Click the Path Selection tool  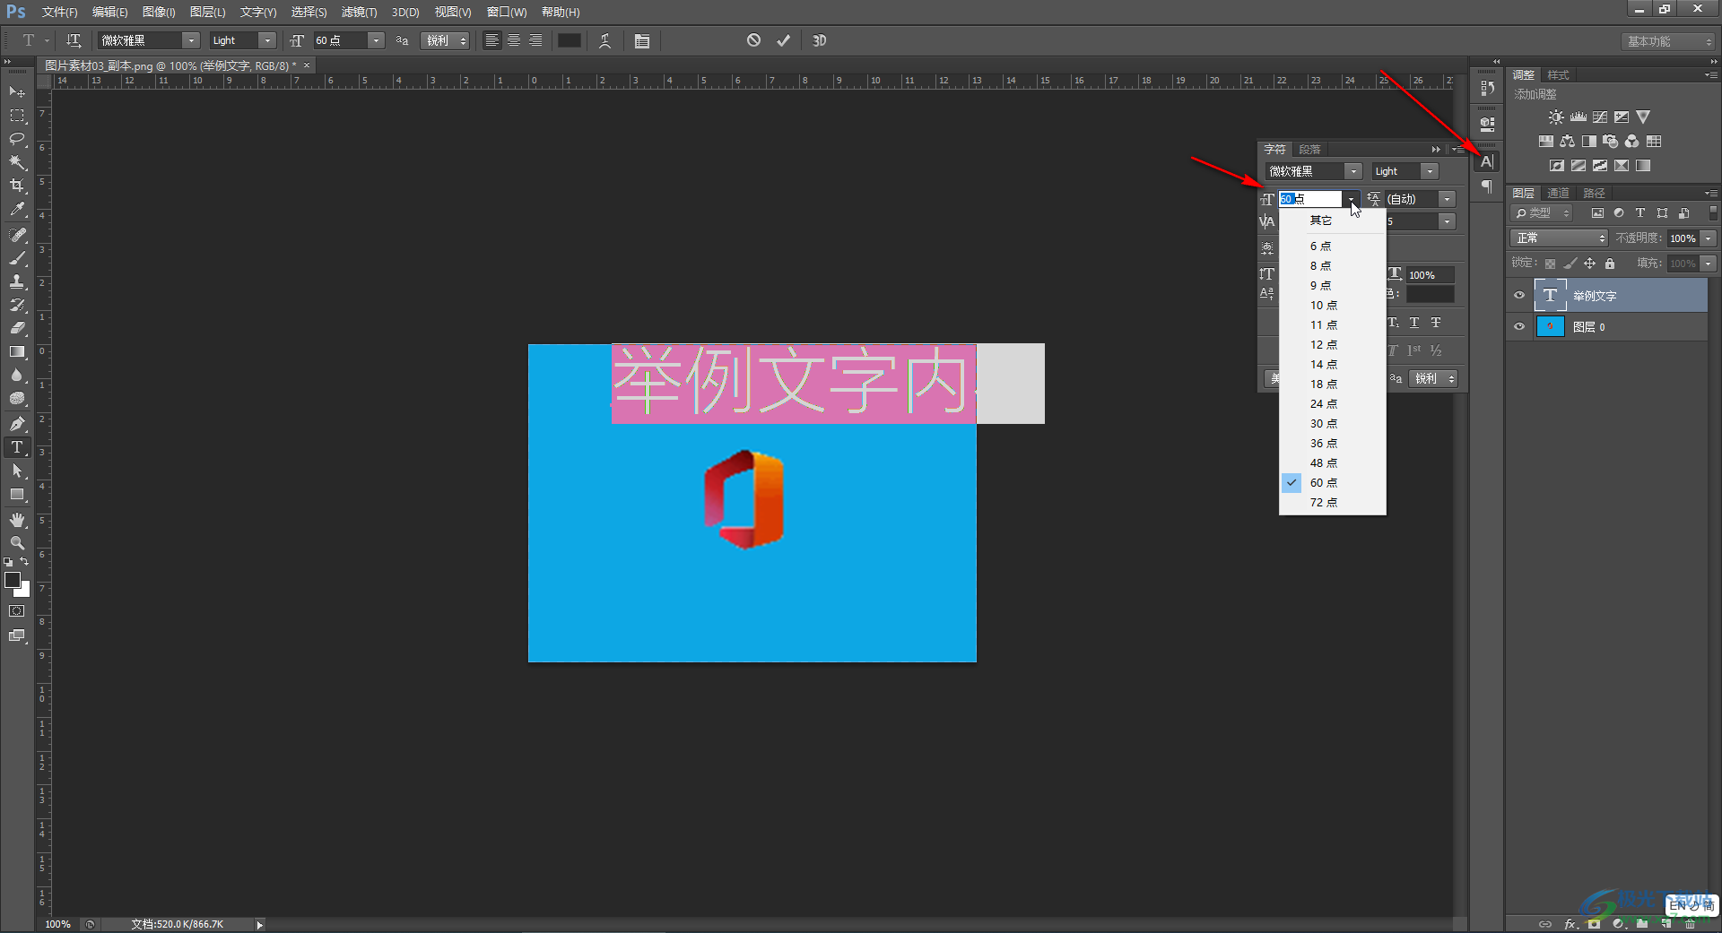click(17, 471)
